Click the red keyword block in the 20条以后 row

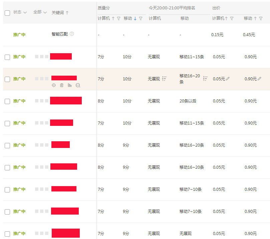click(x=66, y=101)
